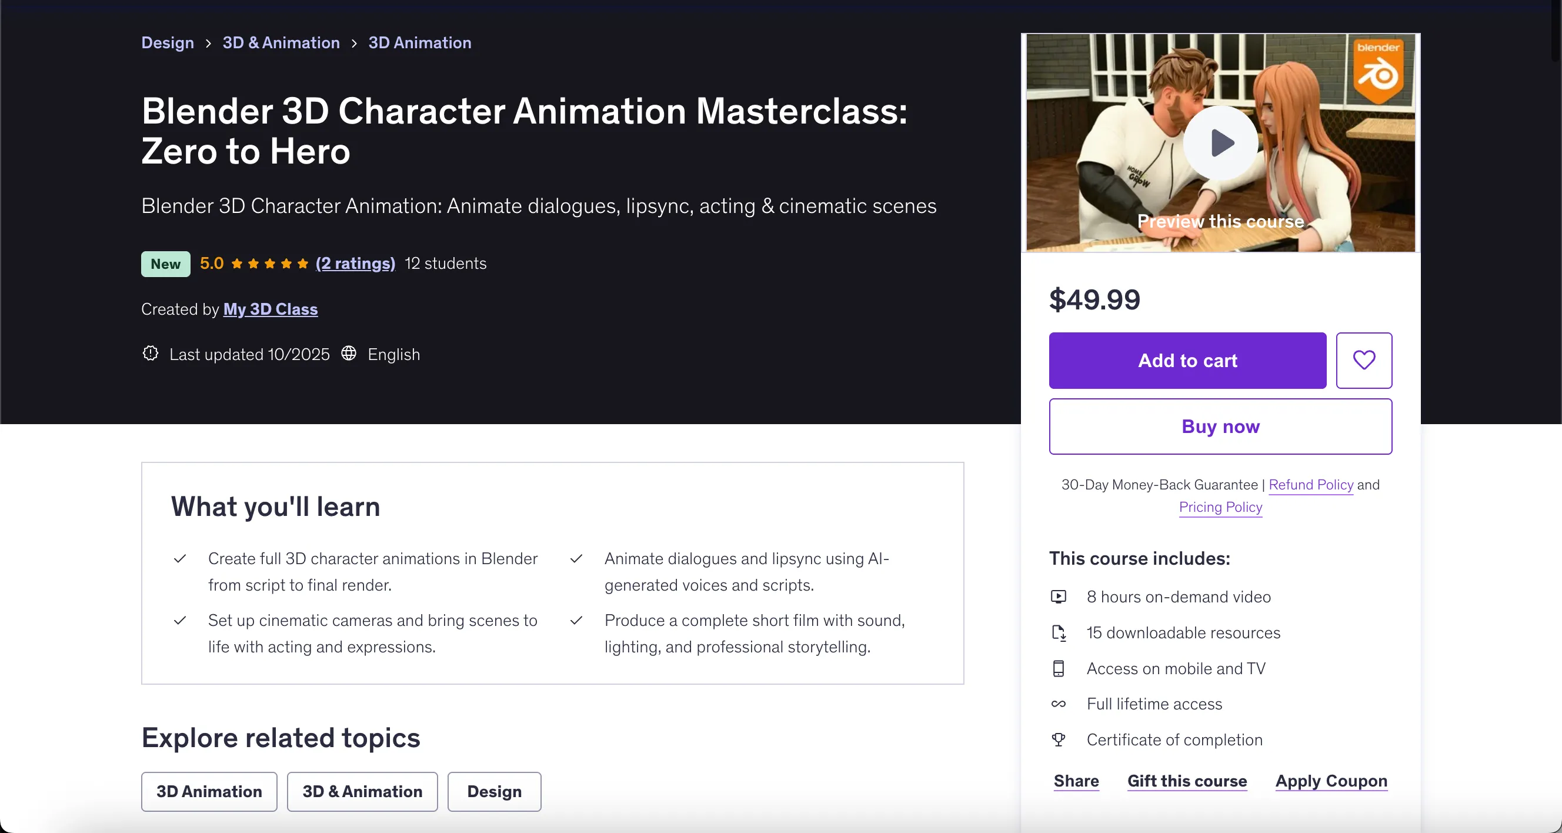The width and height of the screenshot is (1562, 833).
Task: Click the last updated badge icon
Action: [x=151, y=354]
